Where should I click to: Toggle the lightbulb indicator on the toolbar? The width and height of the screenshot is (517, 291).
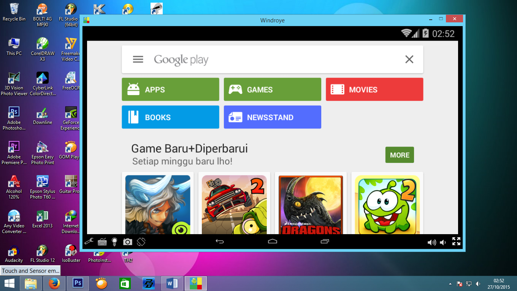(x=115, y=241)
